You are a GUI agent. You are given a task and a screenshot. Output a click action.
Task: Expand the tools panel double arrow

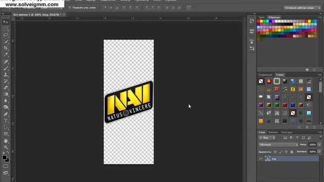click(3, 14)
